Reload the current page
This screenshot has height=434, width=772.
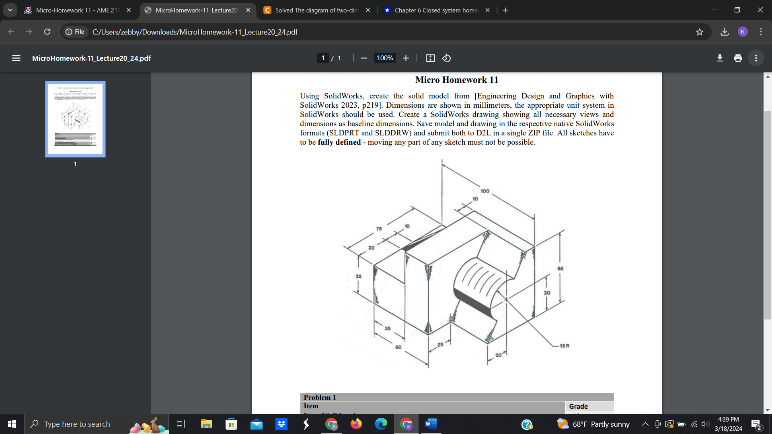[x=47, y=32]
